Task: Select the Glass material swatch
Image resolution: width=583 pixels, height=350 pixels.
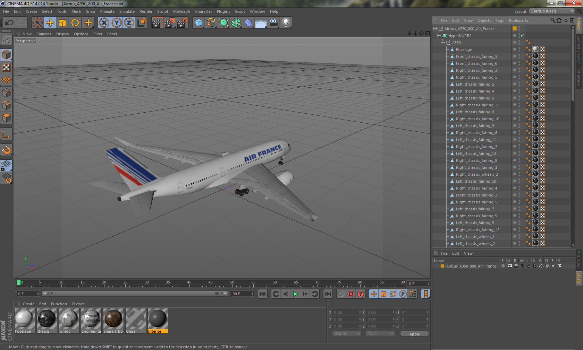Action: pos(135,321)
